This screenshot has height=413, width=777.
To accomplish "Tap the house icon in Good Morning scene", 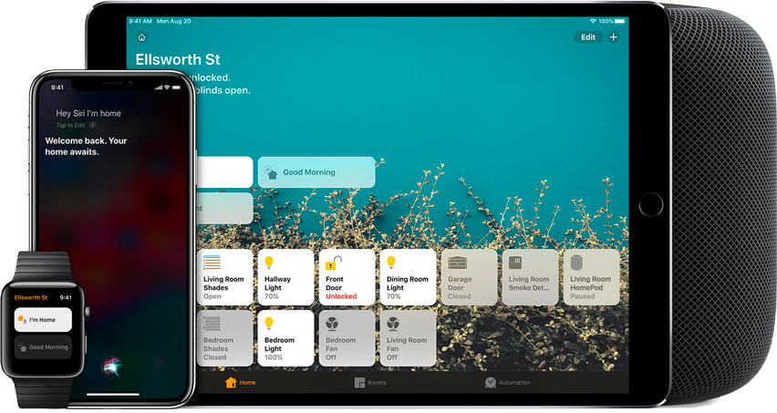I will tap(270, 172).
